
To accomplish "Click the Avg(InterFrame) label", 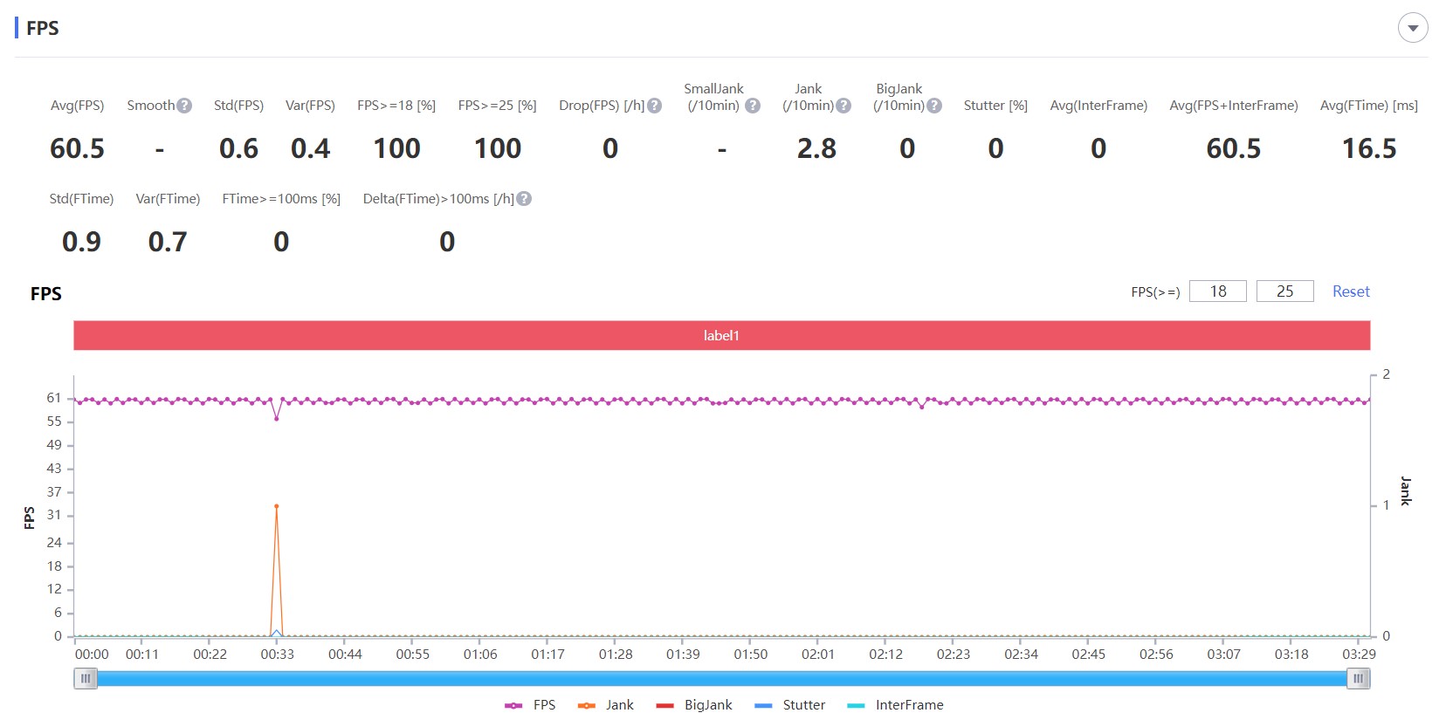I will pos(1098,106).
